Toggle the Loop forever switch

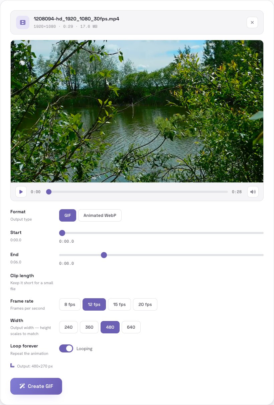66,348
